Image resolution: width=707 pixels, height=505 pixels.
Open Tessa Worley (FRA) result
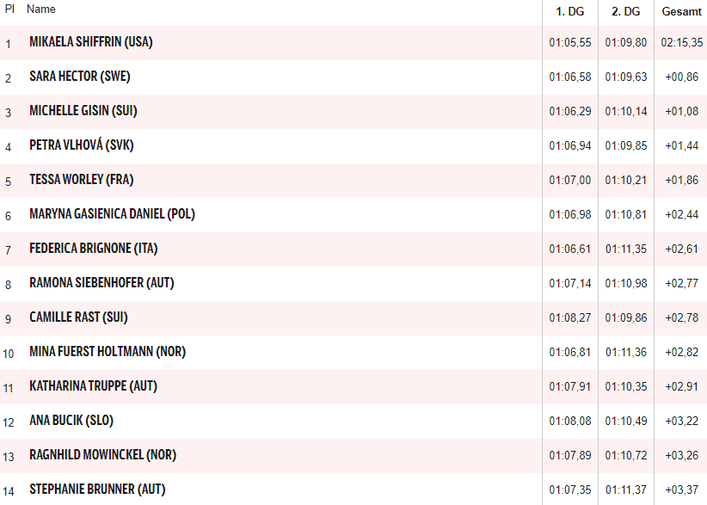(81, 180)
